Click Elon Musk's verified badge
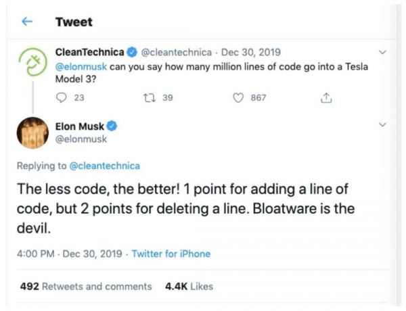The height and width of the screenshot is (311, 406). point(112,126)
